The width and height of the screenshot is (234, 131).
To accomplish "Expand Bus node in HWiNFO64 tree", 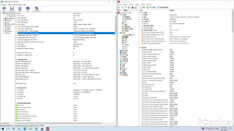I will tap(4, 22).
